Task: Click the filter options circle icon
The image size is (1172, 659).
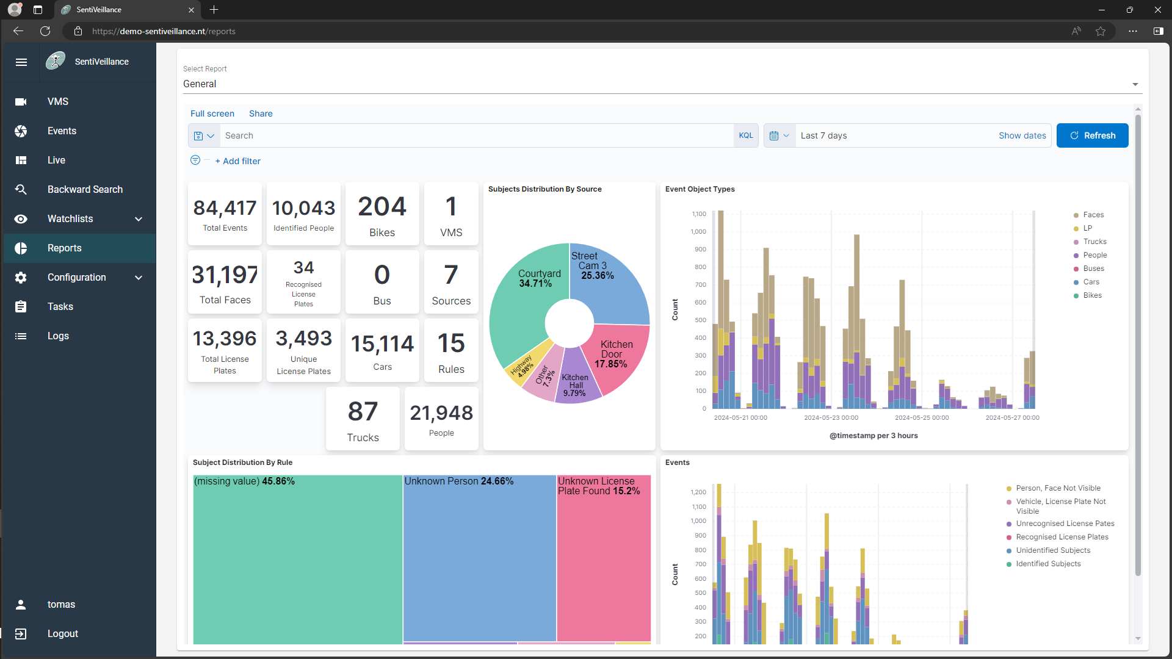Action: pos(195,160)
